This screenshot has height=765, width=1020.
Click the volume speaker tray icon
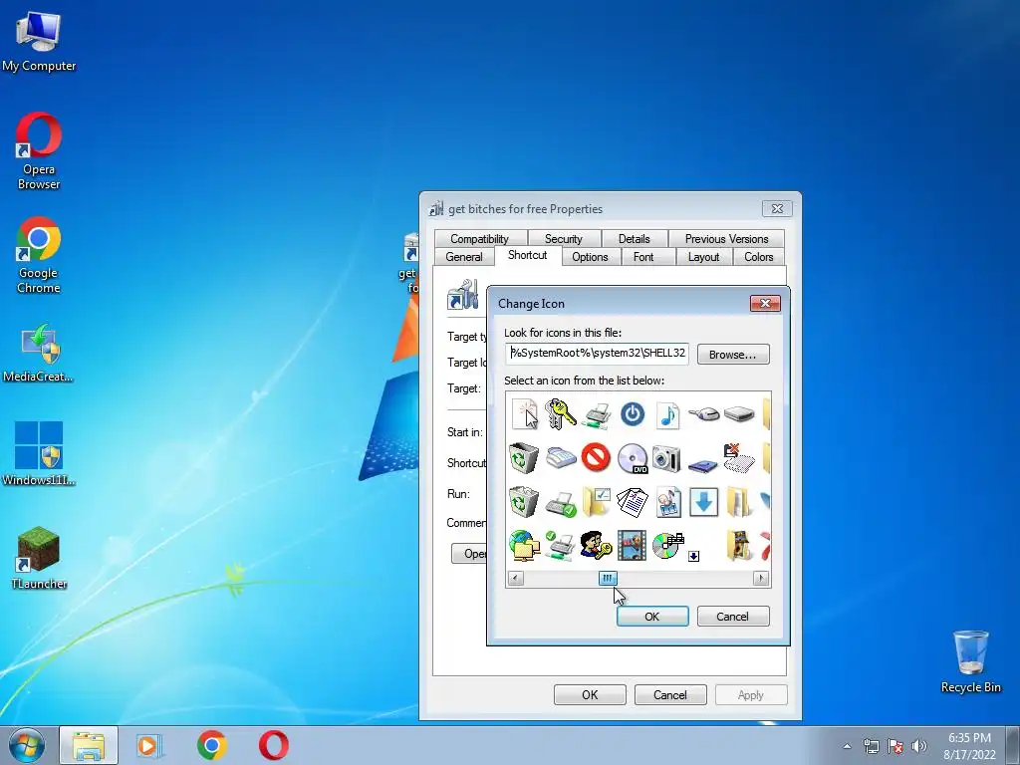[919, 746]
